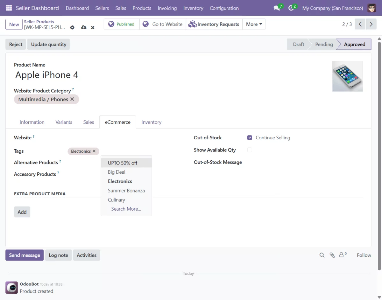Viewport: 382px width, 300px height.
Task: Click Seller Products breadcrumb link
Action: (x=39, y=22)
